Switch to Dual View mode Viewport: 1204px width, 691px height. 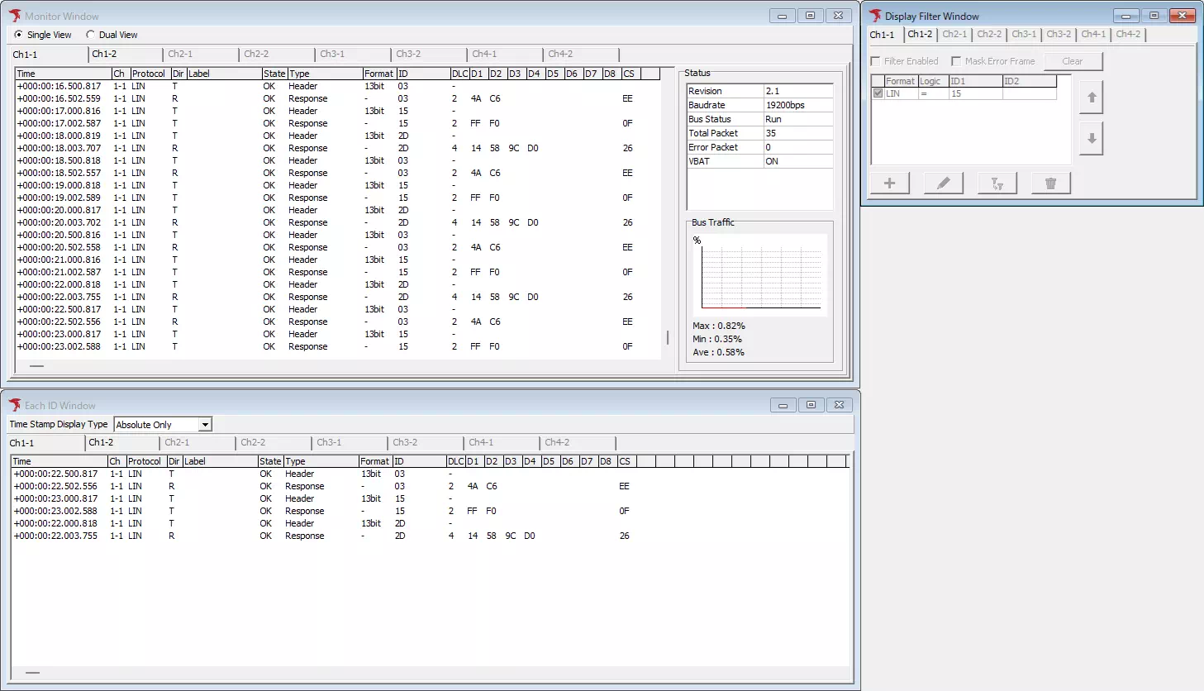coord(91,35)
